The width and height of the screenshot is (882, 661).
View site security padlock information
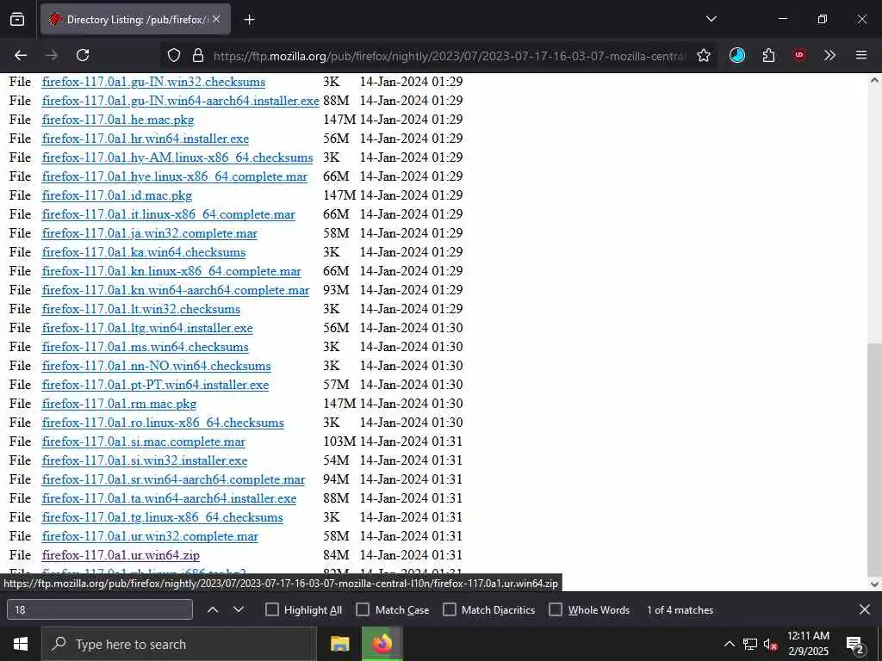198,55
